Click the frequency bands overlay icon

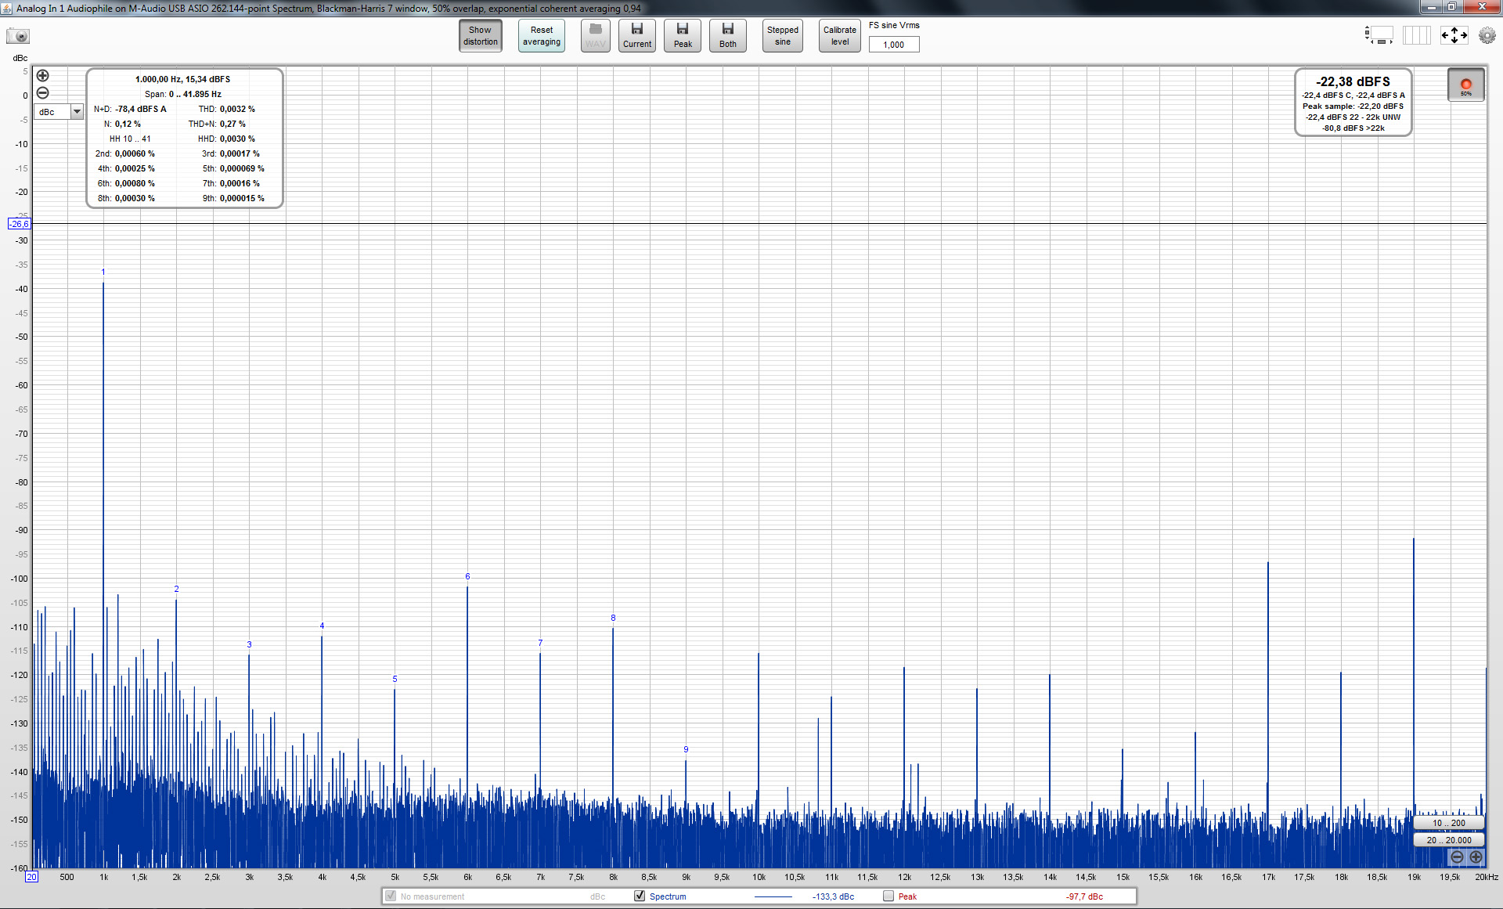(x=1416, y=35)
